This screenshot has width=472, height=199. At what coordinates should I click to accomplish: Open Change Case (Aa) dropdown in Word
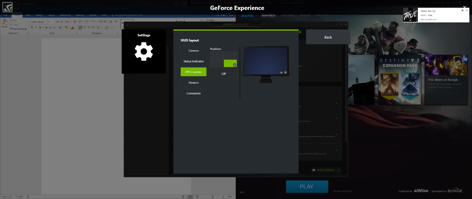[x=68, y=22]
